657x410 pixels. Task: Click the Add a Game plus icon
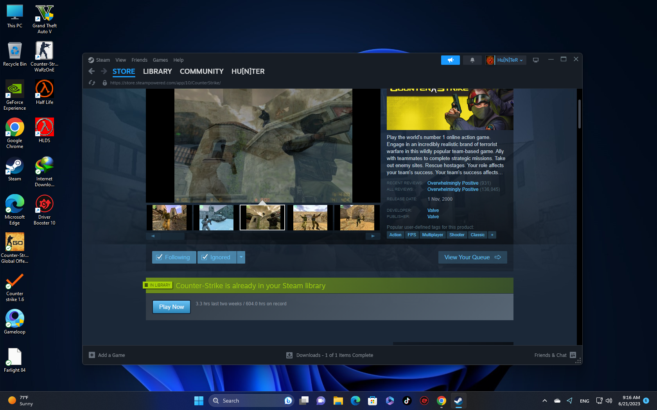click(x=92, y=355)
